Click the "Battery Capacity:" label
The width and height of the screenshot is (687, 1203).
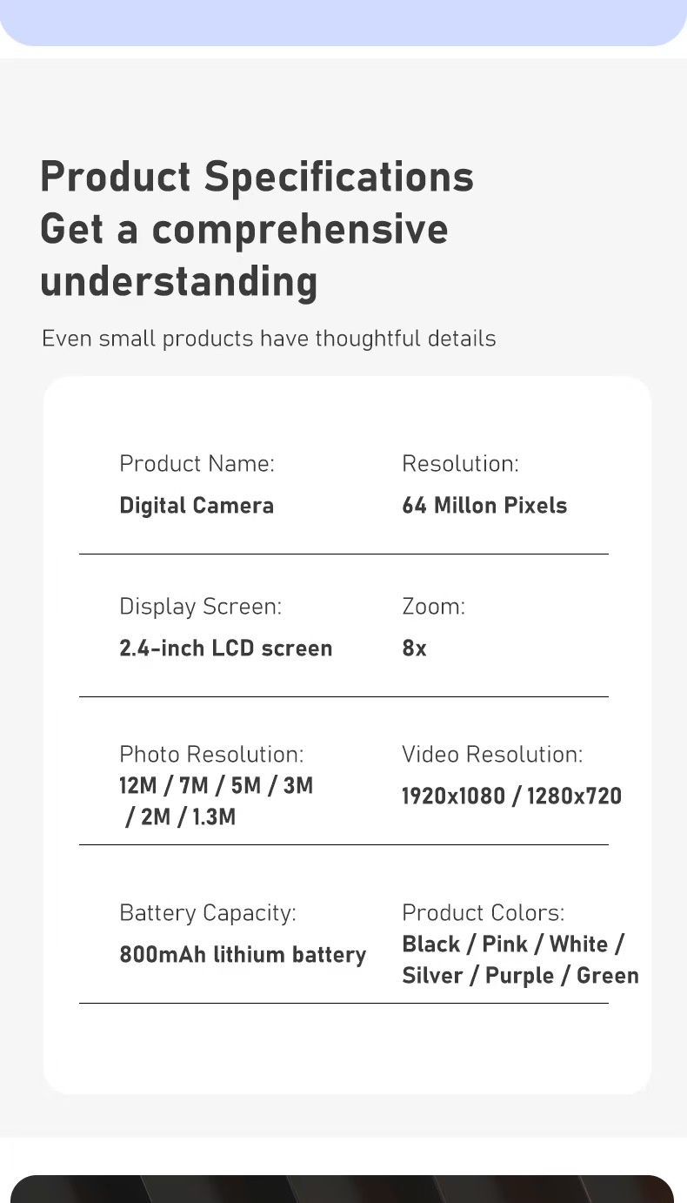click(208, 913)
